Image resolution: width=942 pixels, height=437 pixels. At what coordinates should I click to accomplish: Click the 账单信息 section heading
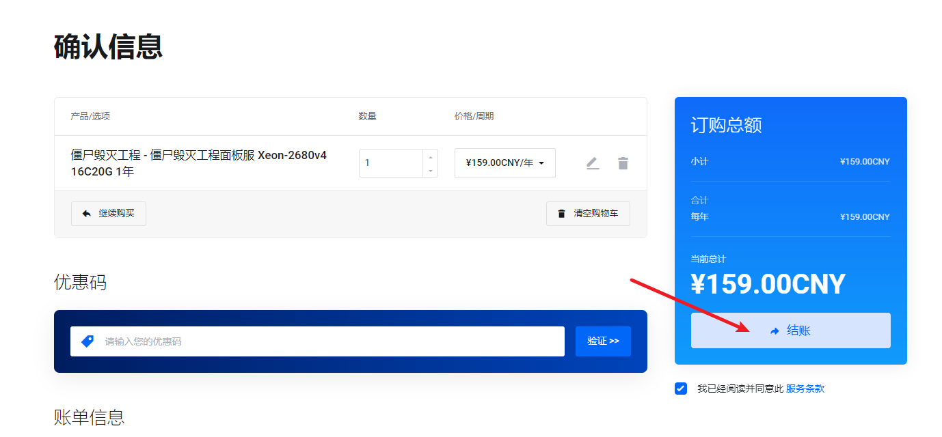pos(89,417)
